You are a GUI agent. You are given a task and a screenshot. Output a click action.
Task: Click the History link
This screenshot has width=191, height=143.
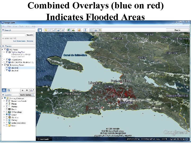(30, 41)
